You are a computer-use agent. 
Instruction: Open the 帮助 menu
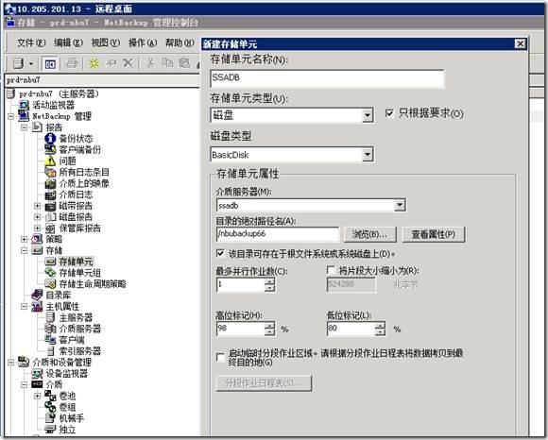pos(180,42)
